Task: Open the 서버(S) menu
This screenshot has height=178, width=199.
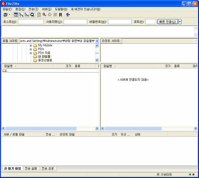Action: click(x=46, y=9)
